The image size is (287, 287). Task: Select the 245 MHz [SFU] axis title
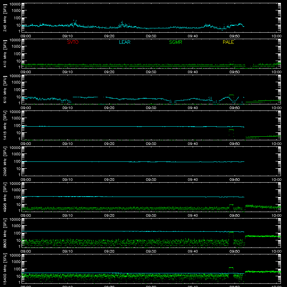point(5,18)
